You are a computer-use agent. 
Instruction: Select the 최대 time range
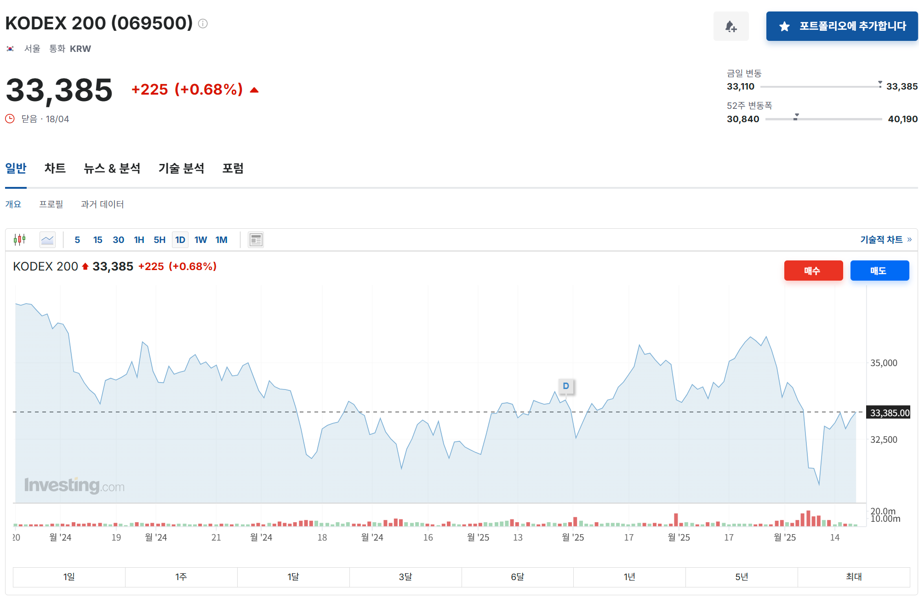[853, 577]
